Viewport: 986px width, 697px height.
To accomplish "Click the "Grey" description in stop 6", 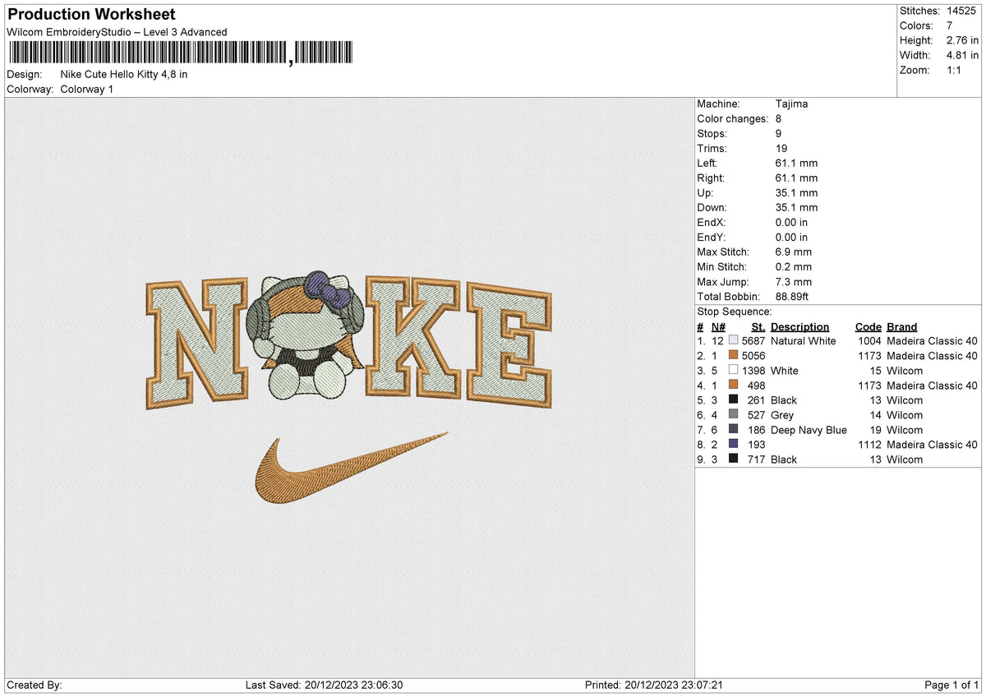I will (782, 415).
